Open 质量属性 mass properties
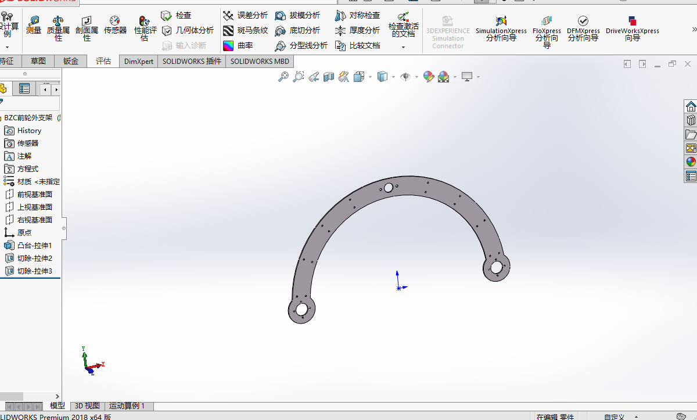697x420 pixels. pyautogui.click(x=58, y=28)
